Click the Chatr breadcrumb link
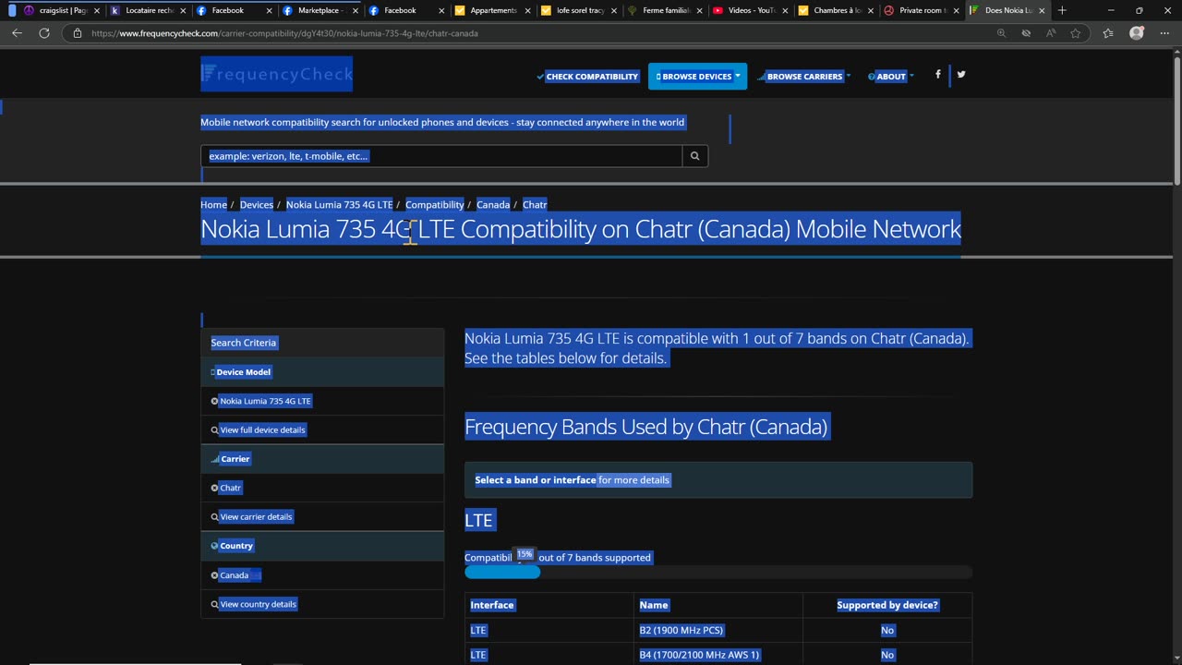This screenshot has height=665, width=1182. tap(535, 205)
